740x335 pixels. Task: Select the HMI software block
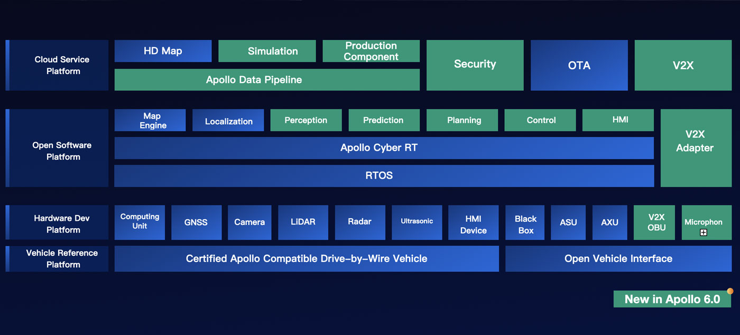point(618,120)
